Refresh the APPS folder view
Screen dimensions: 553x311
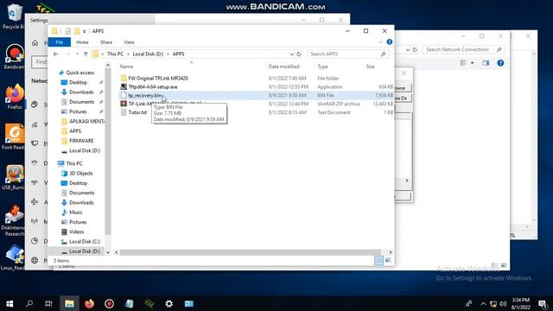click(x=299, y=54)
